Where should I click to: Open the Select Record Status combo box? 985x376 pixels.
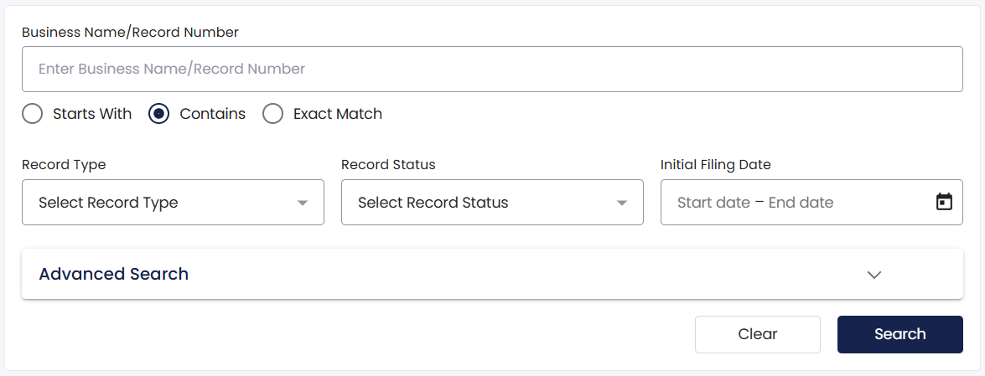coord(492,202)
